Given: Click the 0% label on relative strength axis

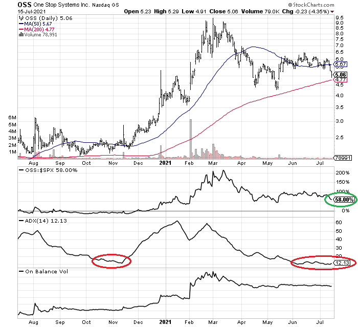Looking at the screenshot, I should (x=345, y=211).
